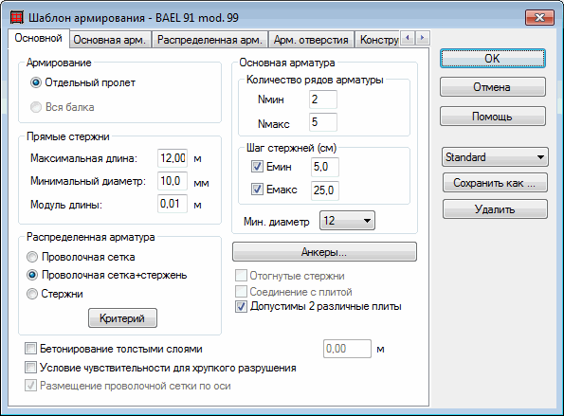Open the Мин. диаметр dropdown
564x416 pixels.
(x=347, y=221)
